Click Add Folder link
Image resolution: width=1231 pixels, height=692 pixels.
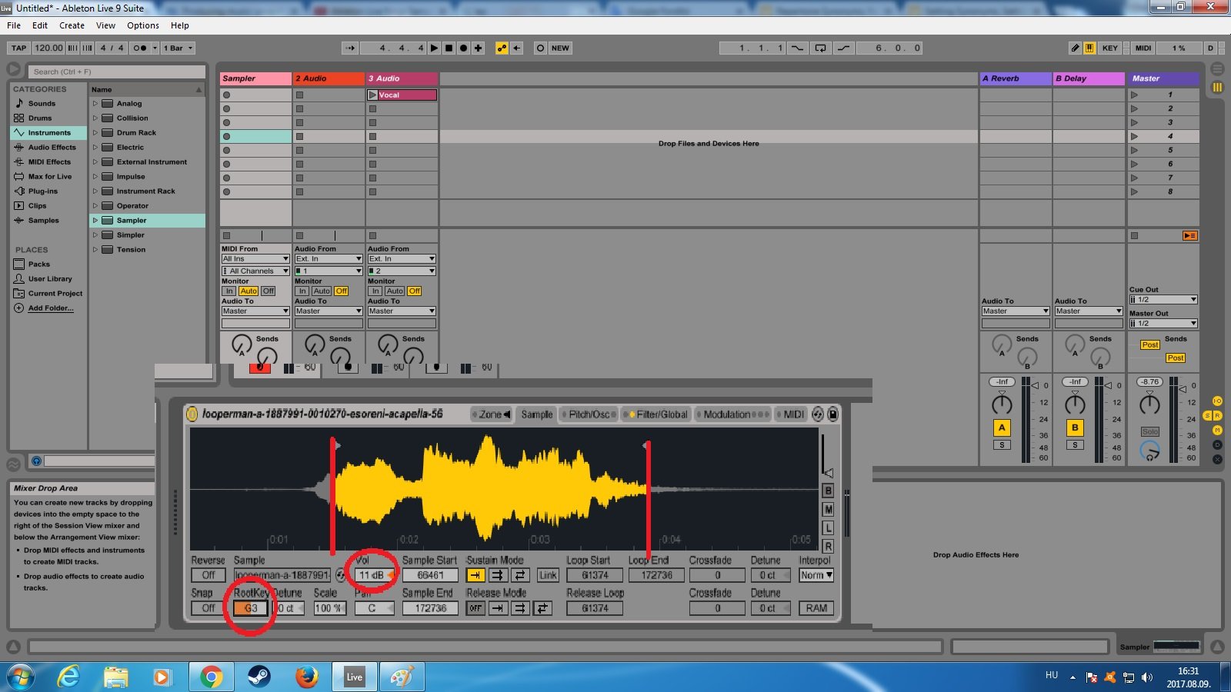coord(51,308)
